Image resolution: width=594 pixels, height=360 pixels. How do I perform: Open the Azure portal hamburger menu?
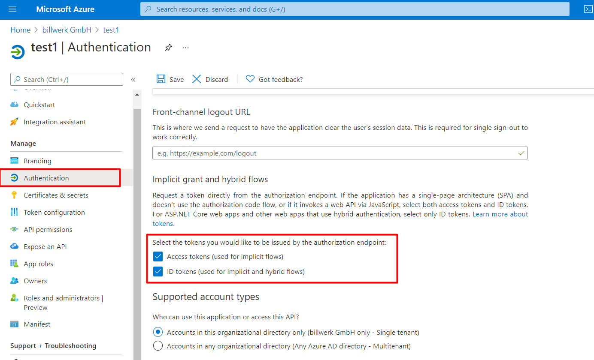(12, 9)
